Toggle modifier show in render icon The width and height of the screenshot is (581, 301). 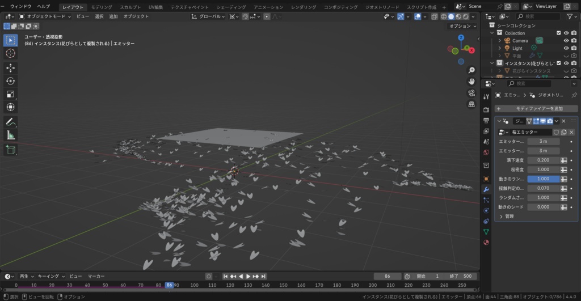point(550,121)
